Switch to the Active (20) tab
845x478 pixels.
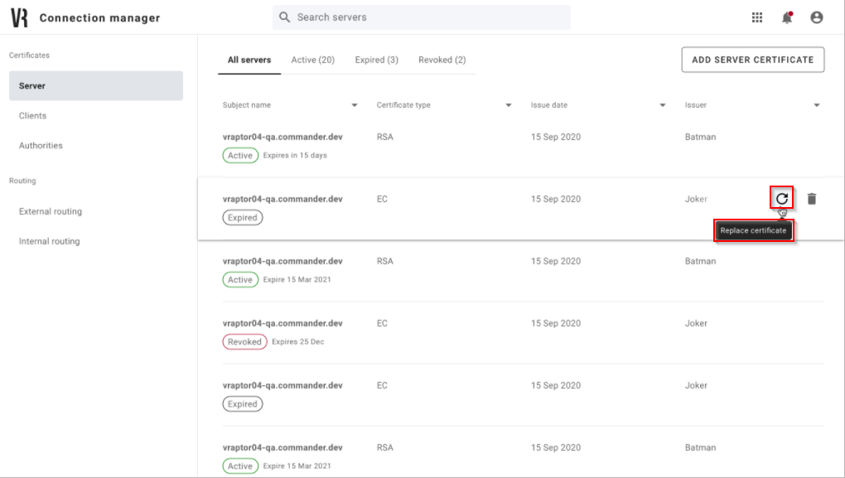click(x=312, y=59)
